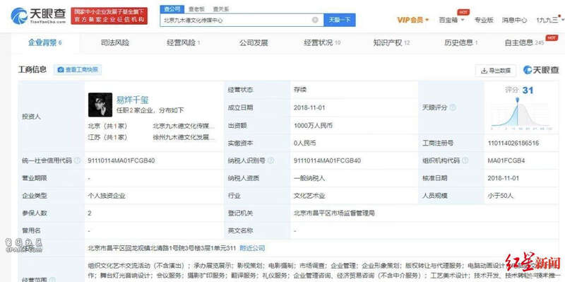Screen dimensions: 565x282
Task: Open 专业版 link
Action: pyautogui.click(x=484, y=20)
